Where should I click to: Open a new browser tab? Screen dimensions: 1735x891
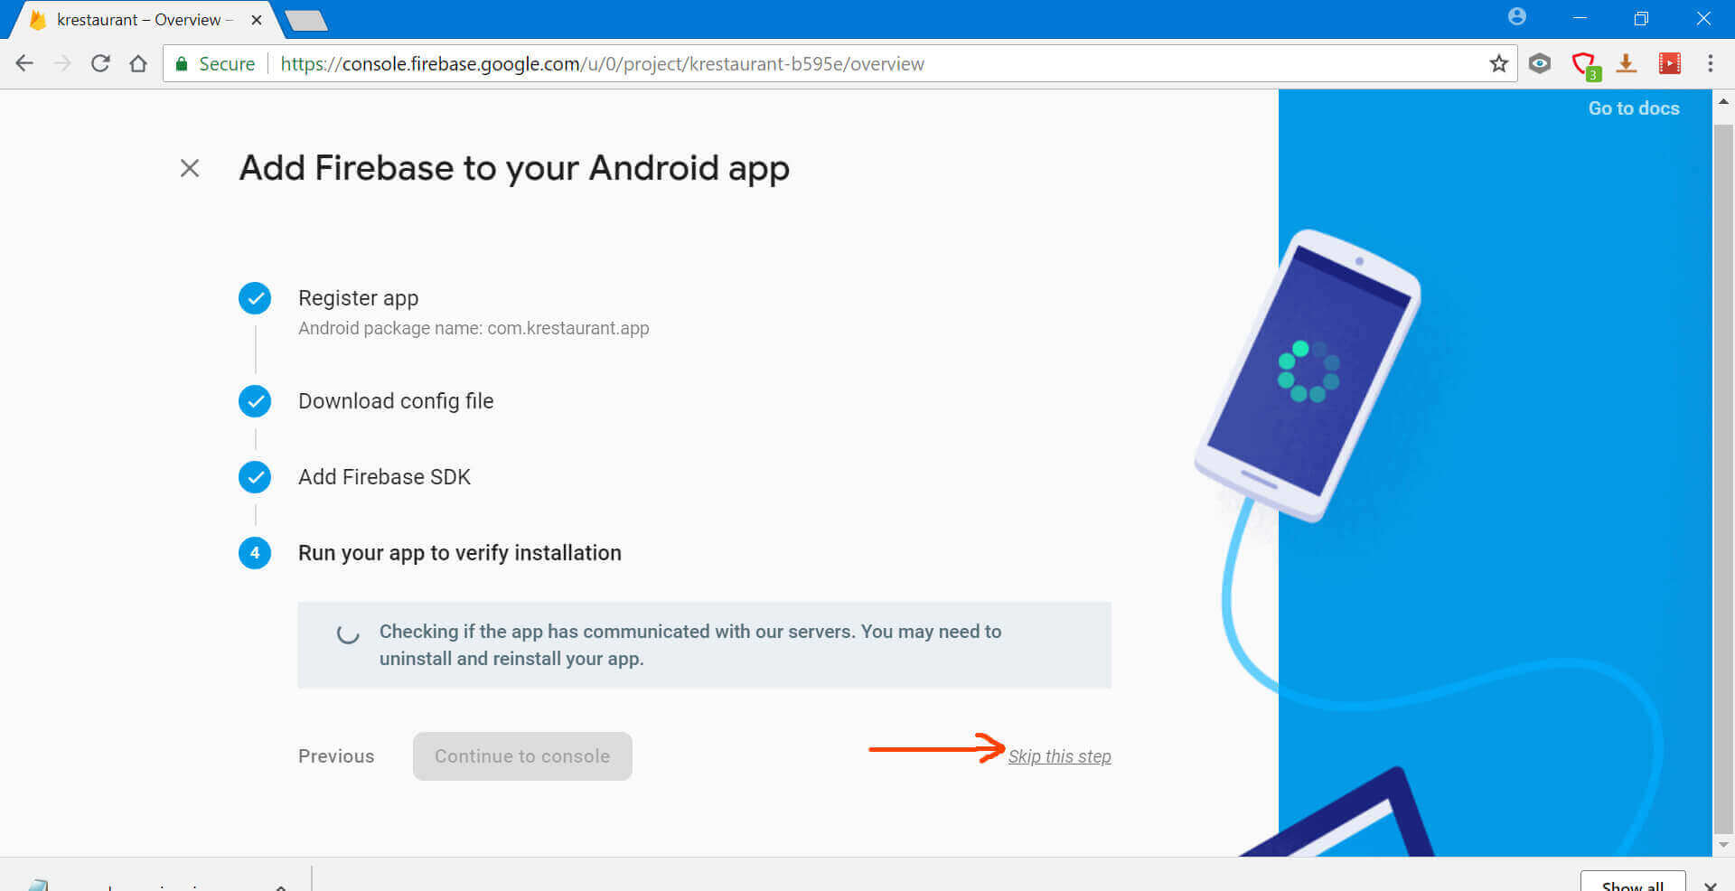(x=306, y=21)
